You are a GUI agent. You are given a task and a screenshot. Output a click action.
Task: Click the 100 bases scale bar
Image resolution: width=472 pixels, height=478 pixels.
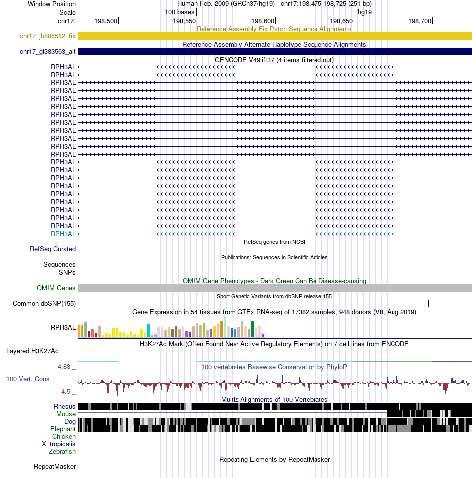point(275,12)
